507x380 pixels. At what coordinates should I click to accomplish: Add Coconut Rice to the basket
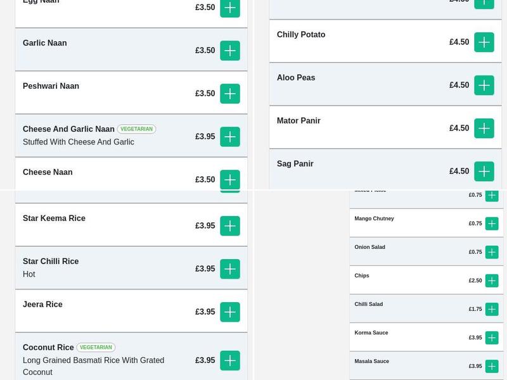pyautogui.click(x=230, y=361)
